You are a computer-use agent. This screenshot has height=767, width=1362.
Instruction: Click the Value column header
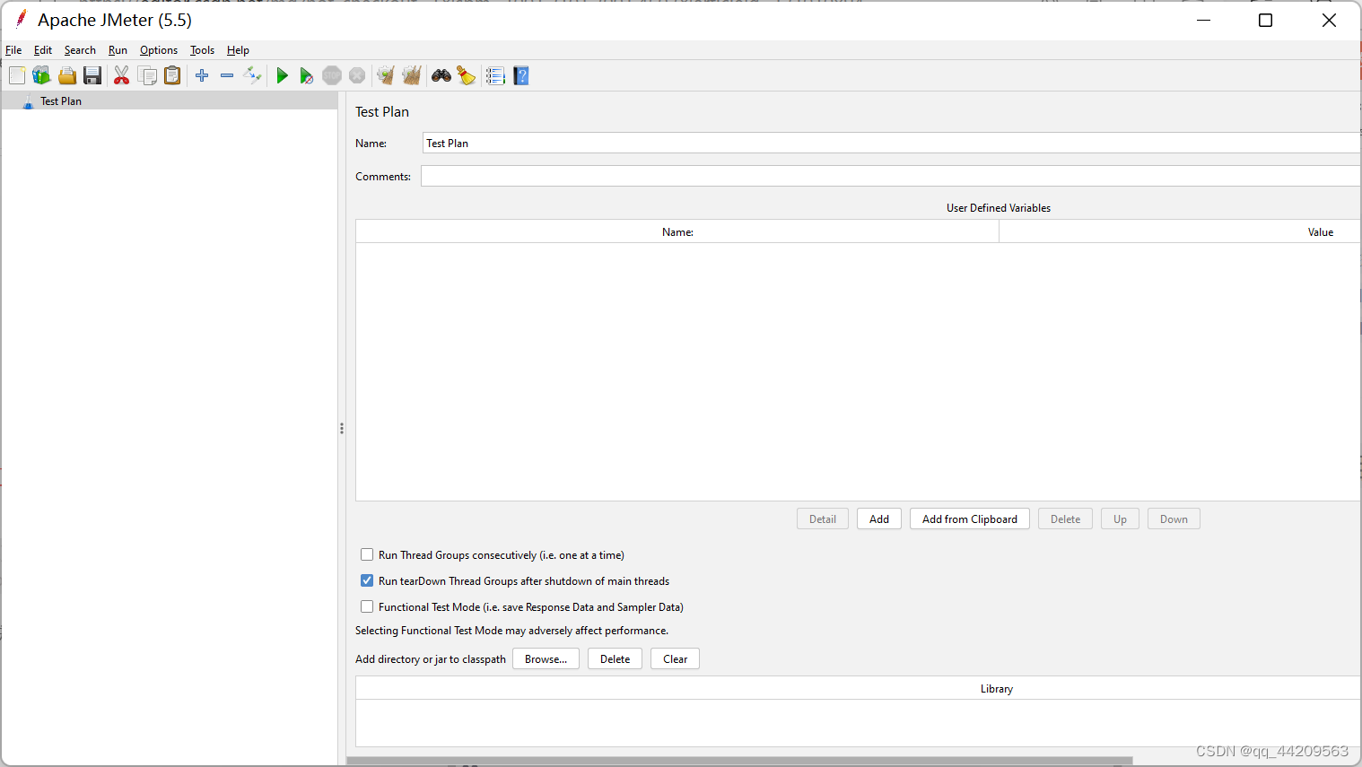click(1181, 232)
